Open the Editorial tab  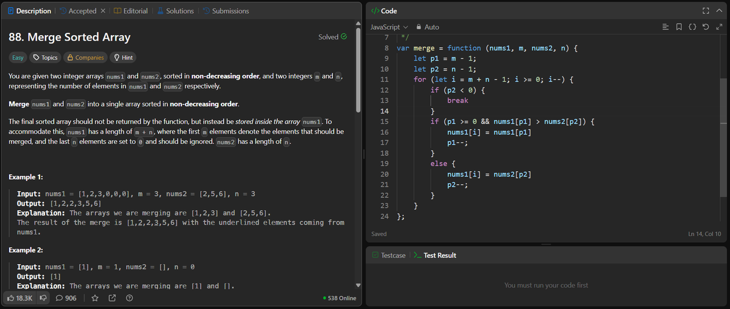click(131, 11)
